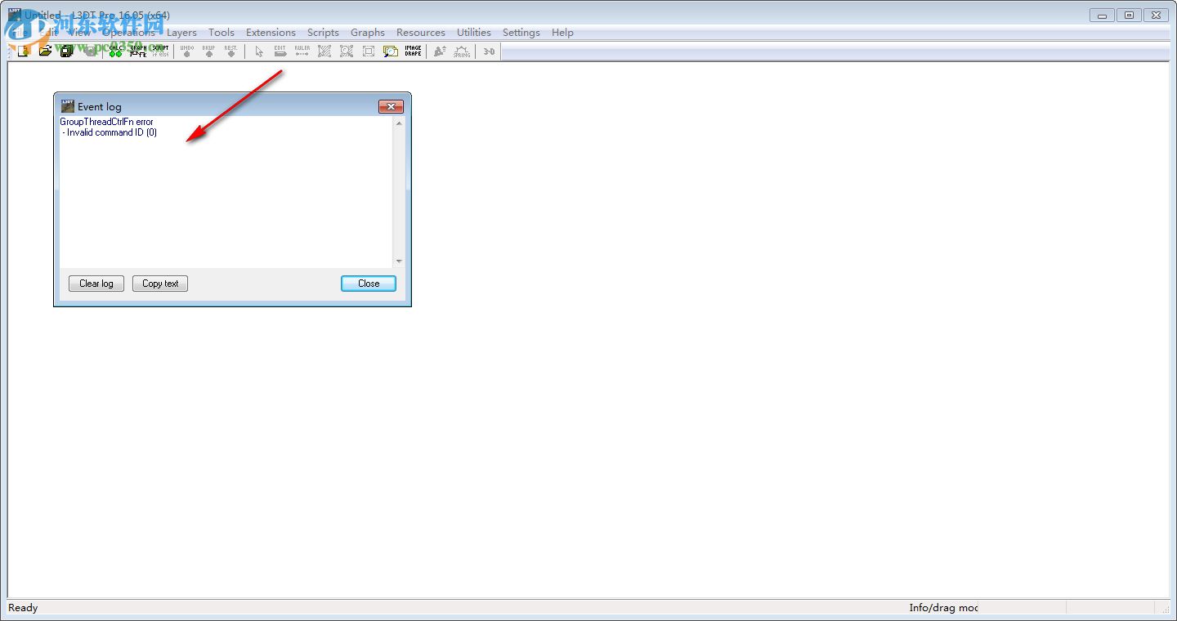Click the "Invalid command ID (0)" log line
This screenshot has width=1177, height=621.
(x=110, y=132)
